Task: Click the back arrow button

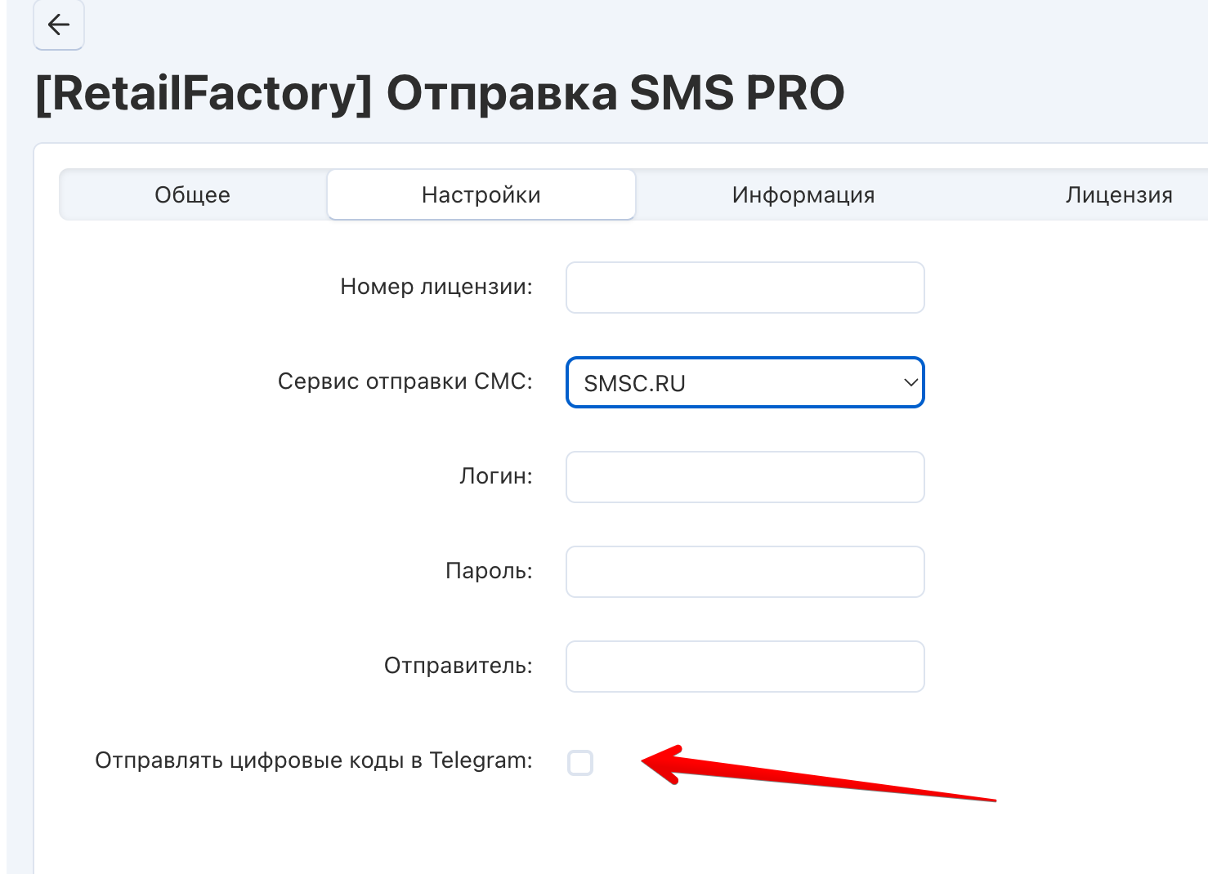Action: 59,25
